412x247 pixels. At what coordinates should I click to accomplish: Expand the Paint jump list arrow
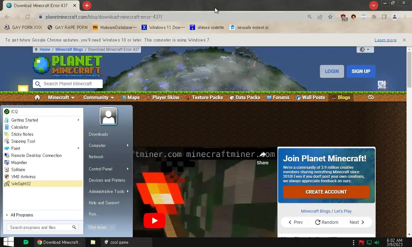78,148
